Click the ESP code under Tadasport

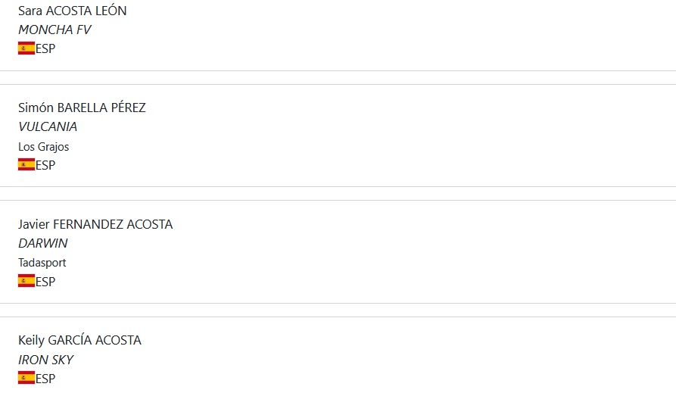click(45, 282)
